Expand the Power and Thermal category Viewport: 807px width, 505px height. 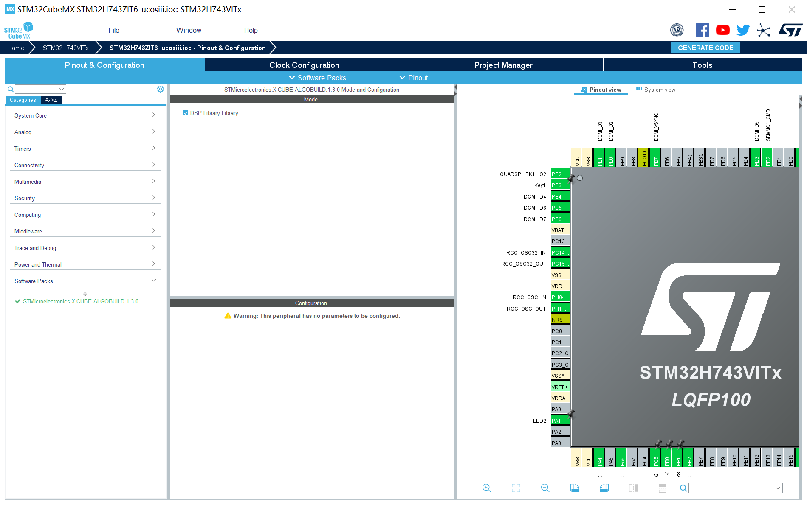coord(85,264)
